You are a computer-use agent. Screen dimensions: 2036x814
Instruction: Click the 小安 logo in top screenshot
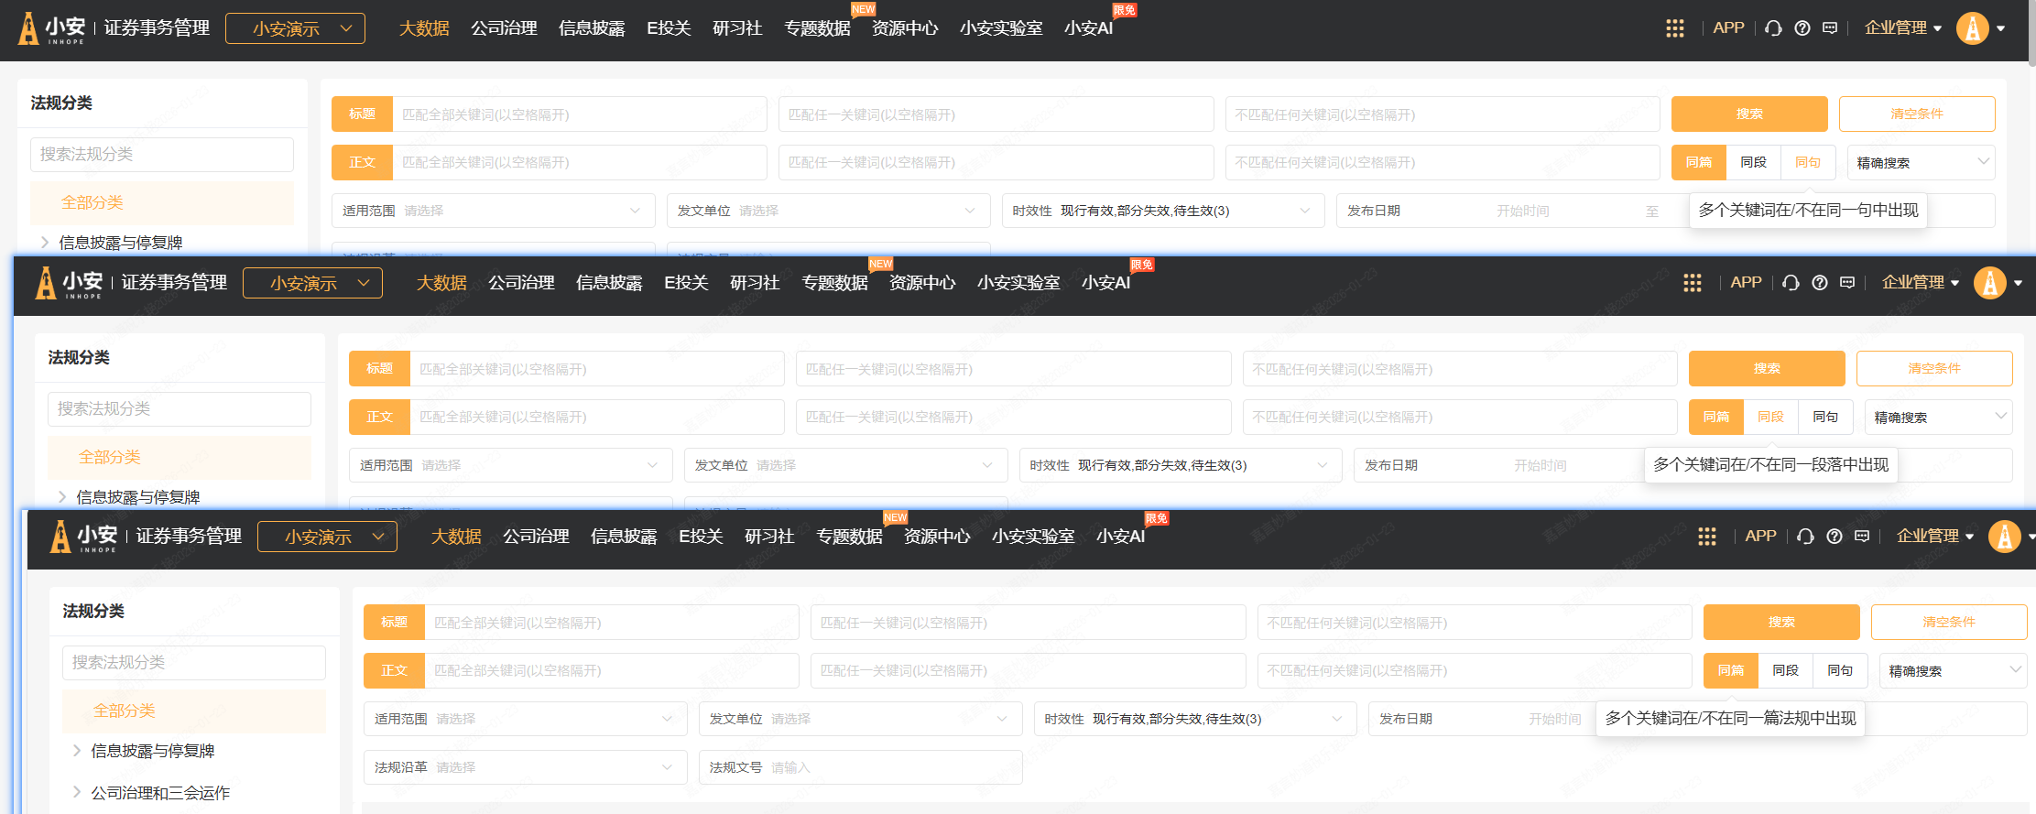pyautogui.click(x=52, y=28)
